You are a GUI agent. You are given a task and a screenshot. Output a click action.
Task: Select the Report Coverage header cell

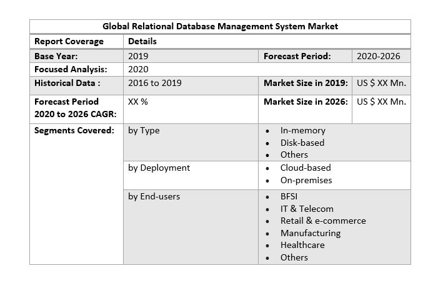point(69,41)
